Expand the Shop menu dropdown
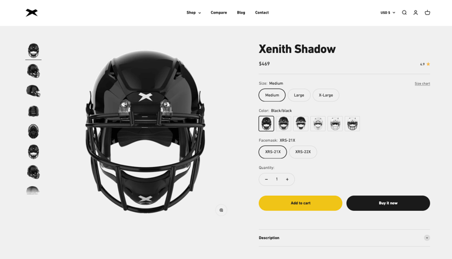The width and height of the screenshot is (452, 259). 194,13
